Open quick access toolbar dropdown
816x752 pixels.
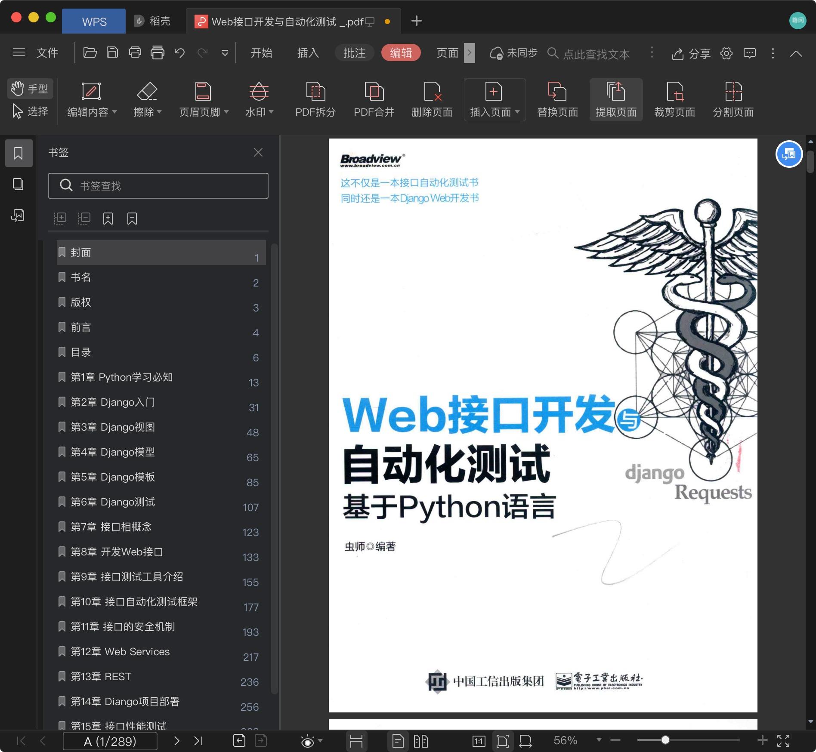pos(225,53)
